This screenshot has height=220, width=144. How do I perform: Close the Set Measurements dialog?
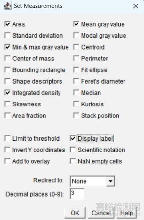[x=136, y=6]
